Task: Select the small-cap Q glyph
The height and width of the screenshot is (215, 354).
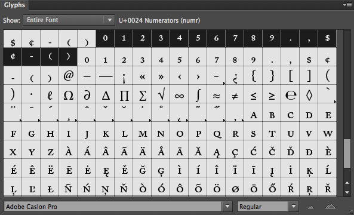Action: 216,131
